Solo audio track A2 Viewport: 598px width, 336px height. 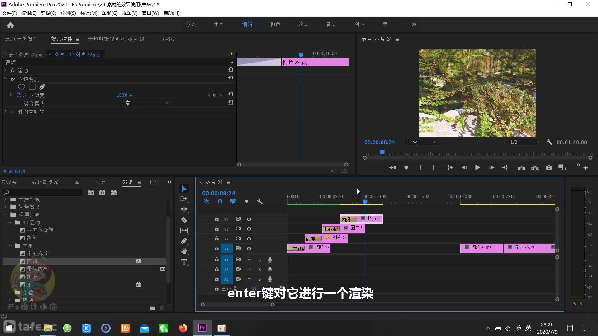(x=259, y=269)
